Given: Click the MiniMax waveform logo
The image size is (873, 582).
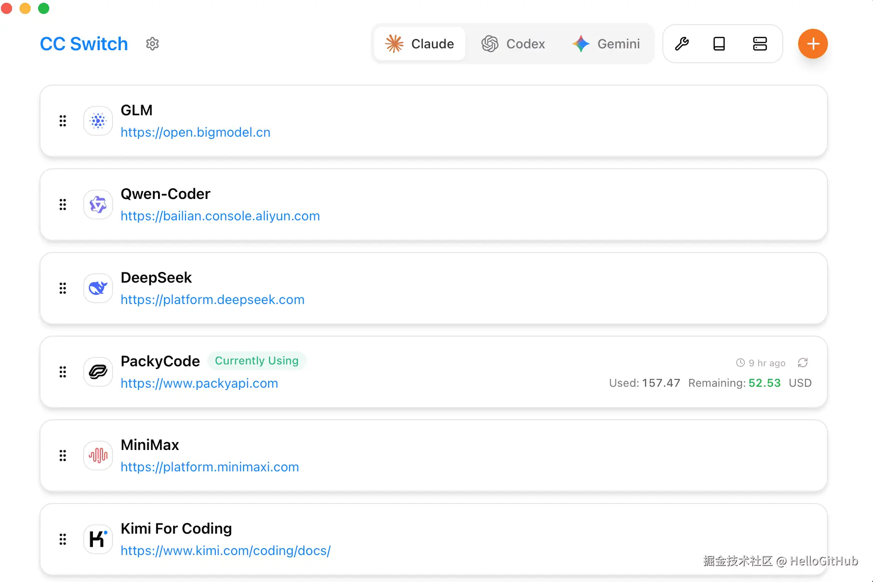Looking at the screenshot, I should coord(98,456).
